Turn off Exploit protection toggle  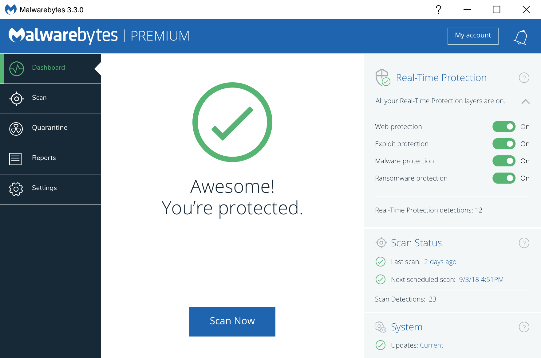(x=504, y=144)
